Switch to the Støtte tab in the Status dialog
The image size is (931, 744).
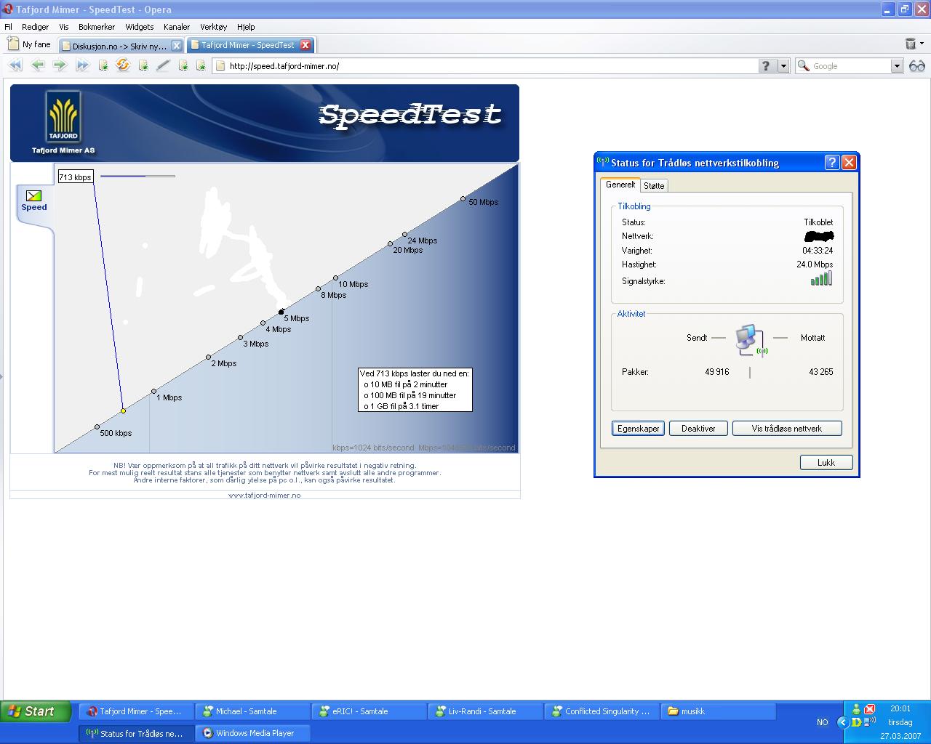pos(654,185)
